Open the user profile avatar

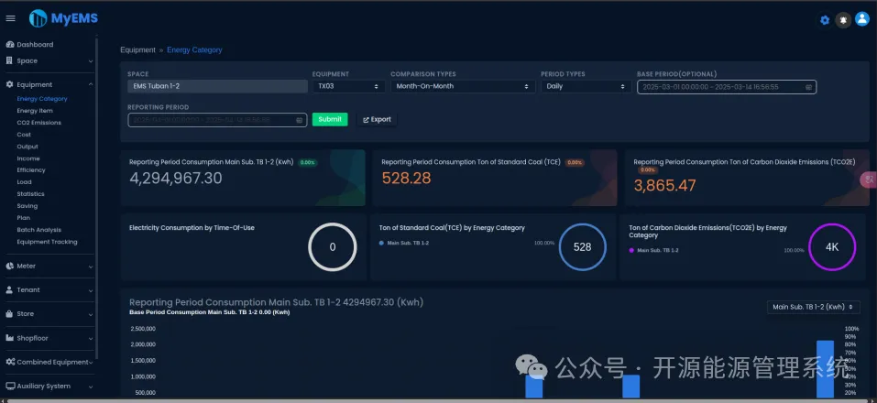pos(862,19)
